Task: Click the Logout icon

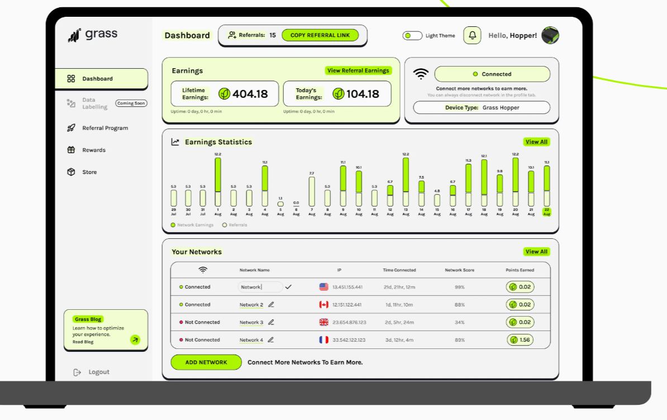Action: [77, 372]
